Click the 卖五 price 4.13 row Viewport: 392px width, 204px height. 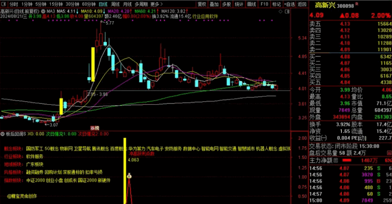[351, 24]
